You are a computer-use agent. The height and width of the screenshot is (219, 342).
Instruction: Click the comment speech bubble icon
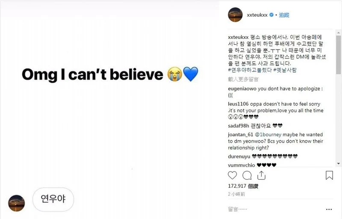[x=247, y=175]
